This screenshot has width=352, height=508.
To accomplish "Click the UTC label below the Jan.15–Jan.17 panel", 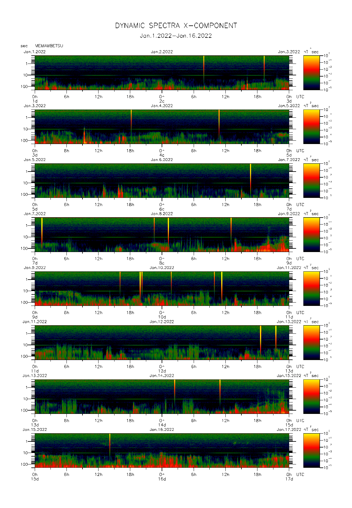I will pyautogui.click(x=300, y=474).
